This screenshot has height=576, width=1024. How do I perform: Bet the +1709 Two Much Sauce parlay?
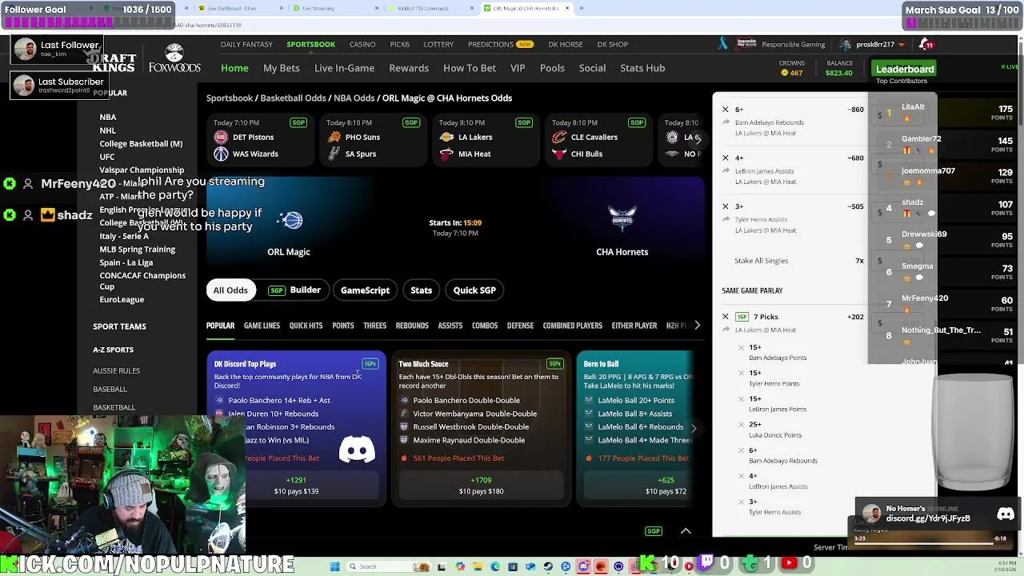(x=481, y=486)
